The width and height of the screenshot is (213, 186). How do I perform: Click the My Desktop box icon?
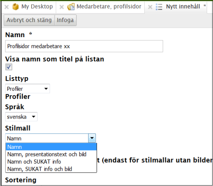pyautogui.click(x=16, y=7)
